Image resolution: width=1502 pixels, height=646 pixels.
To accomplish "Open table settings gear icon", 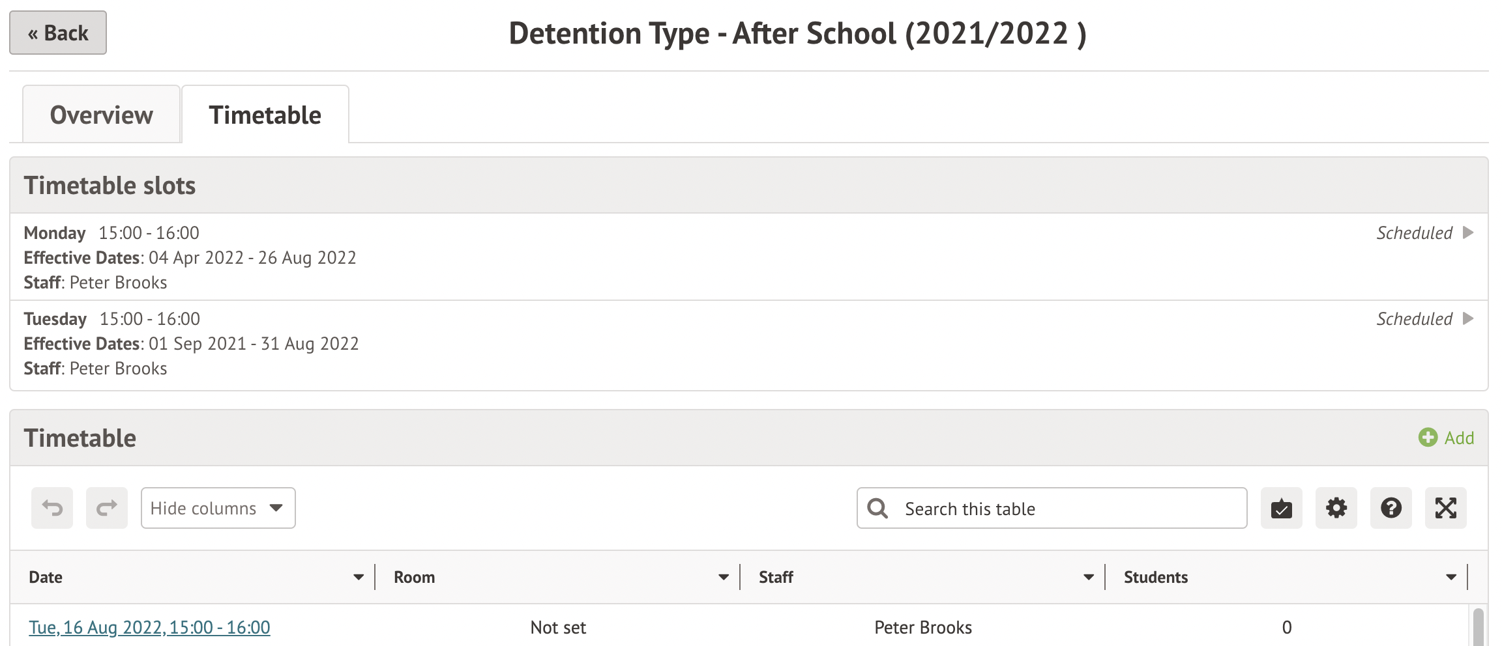I will [1336, 508].
